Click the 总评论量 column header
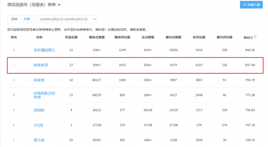 199,37
